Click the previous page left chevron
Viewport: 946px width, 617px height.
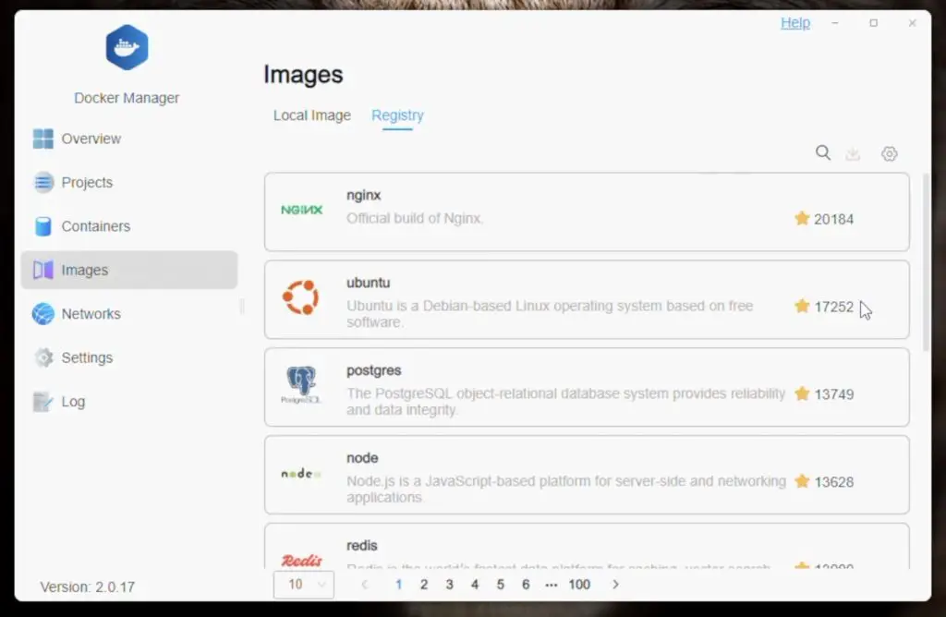coord(365,584)
